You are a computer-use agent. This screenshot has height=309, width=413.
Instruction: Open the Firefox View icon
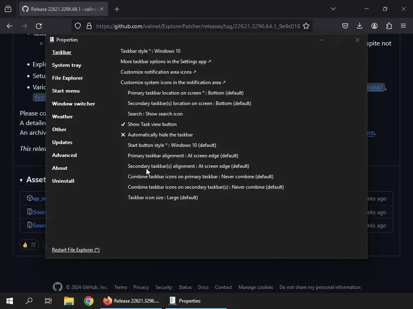coord(8,9)
